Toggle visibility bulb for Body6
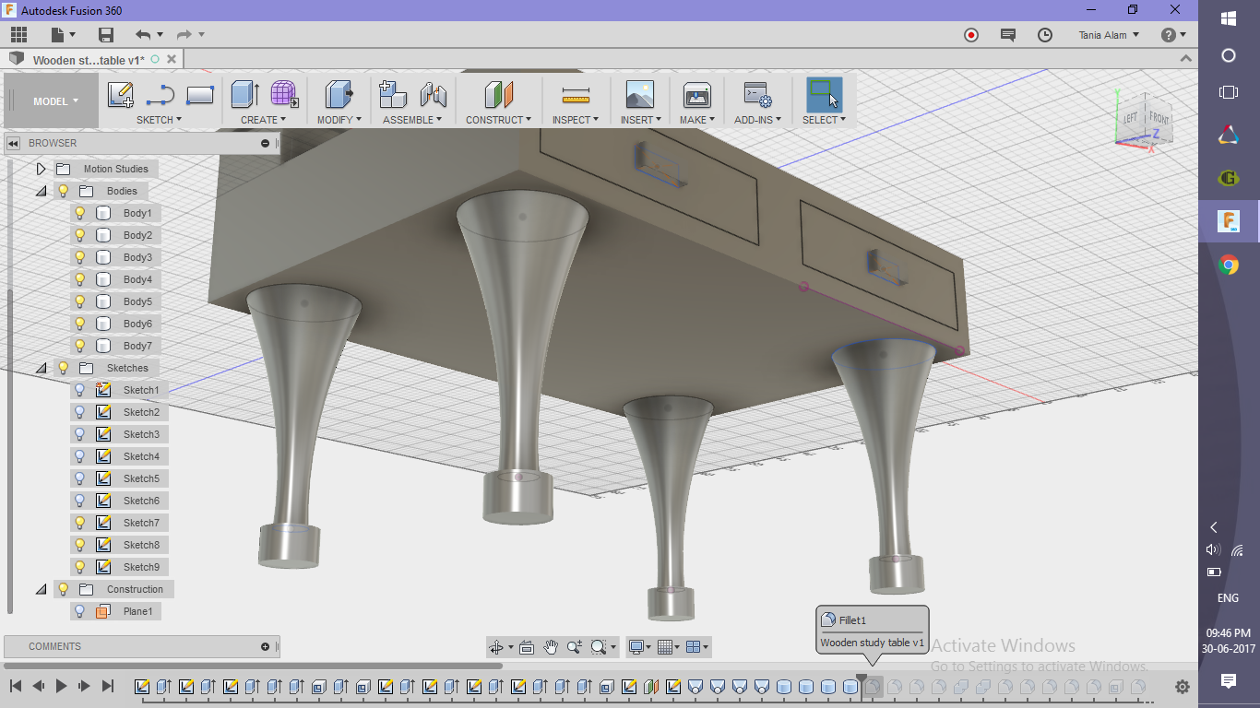The width and height of the screenshot is (1260, 708). tap(80, 324)
